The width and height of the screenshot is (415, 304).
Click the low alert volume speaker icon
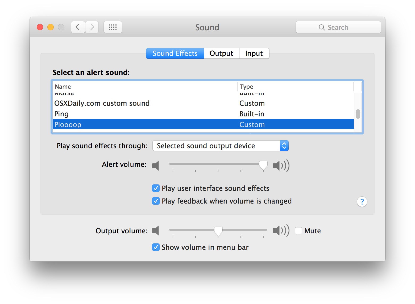156,165
